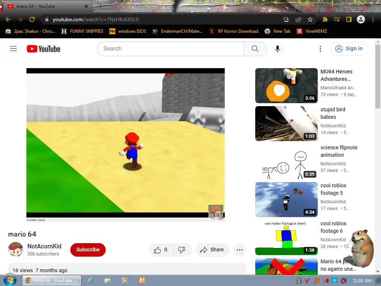Click the Sign in button
The height and width of the screenshot is (286, 381).
click(x=349, y=49)
